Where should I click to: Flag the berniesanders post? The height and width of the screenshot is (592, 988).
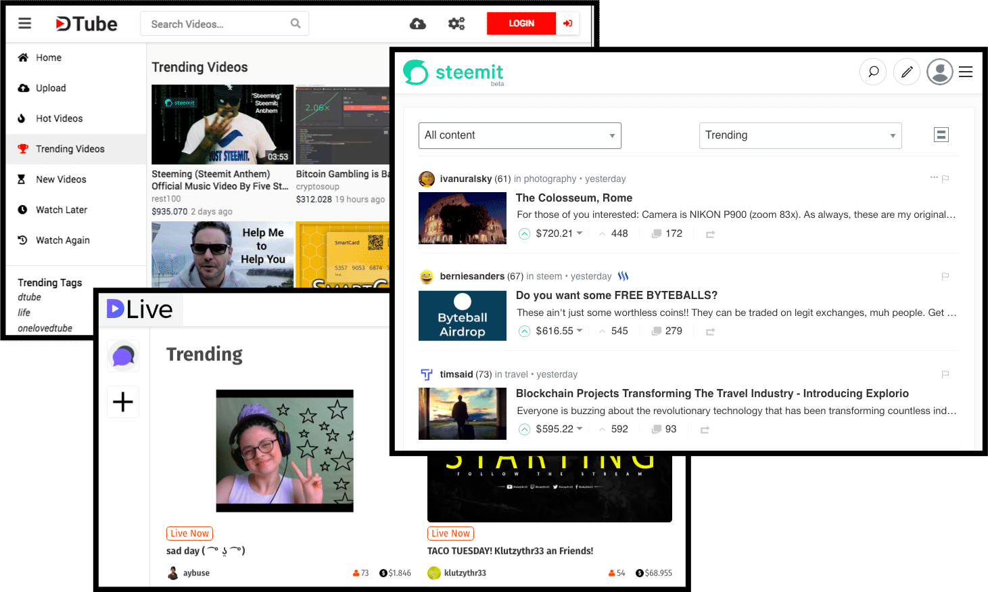945,276
